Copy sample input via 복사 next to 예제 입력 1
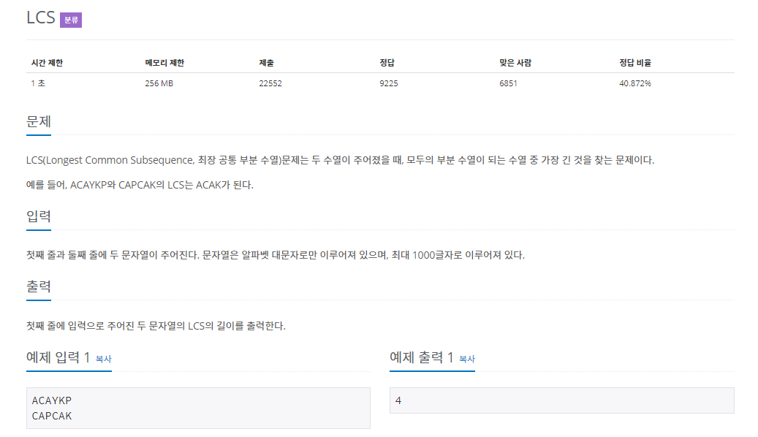This screenshot has height=437, width=758. click(x=104, y=359)
